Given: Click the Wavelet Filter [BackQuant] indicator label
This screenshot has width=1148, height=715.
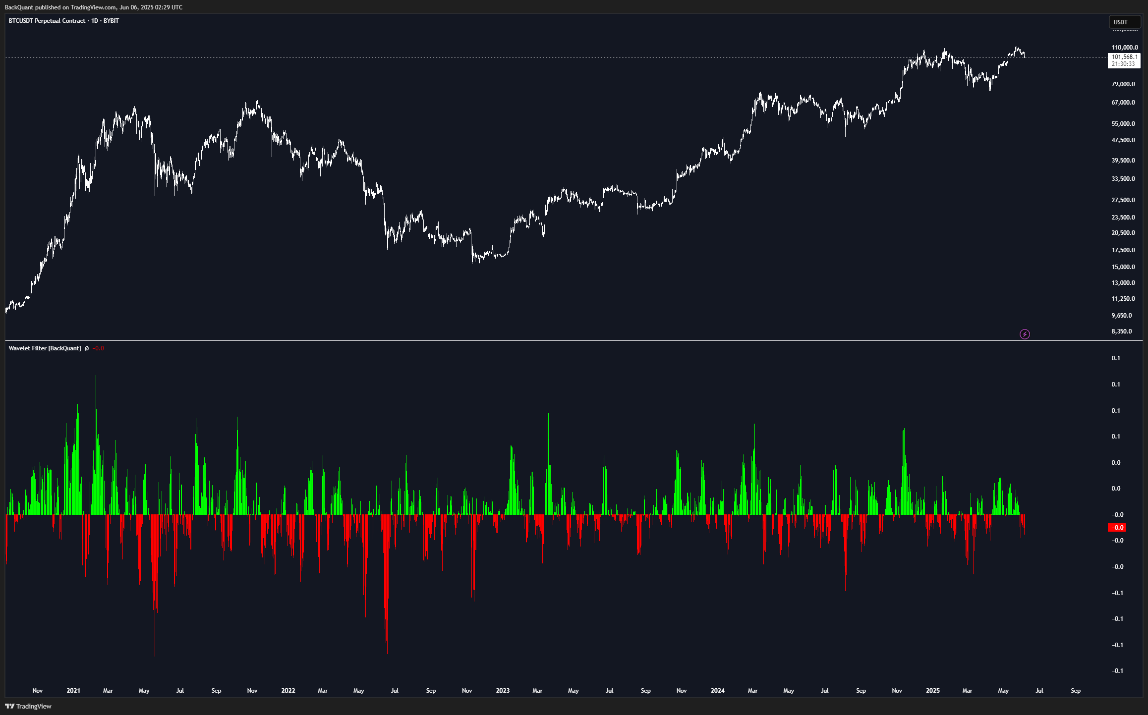Looking at the screenshot, I should click(45, 348).
